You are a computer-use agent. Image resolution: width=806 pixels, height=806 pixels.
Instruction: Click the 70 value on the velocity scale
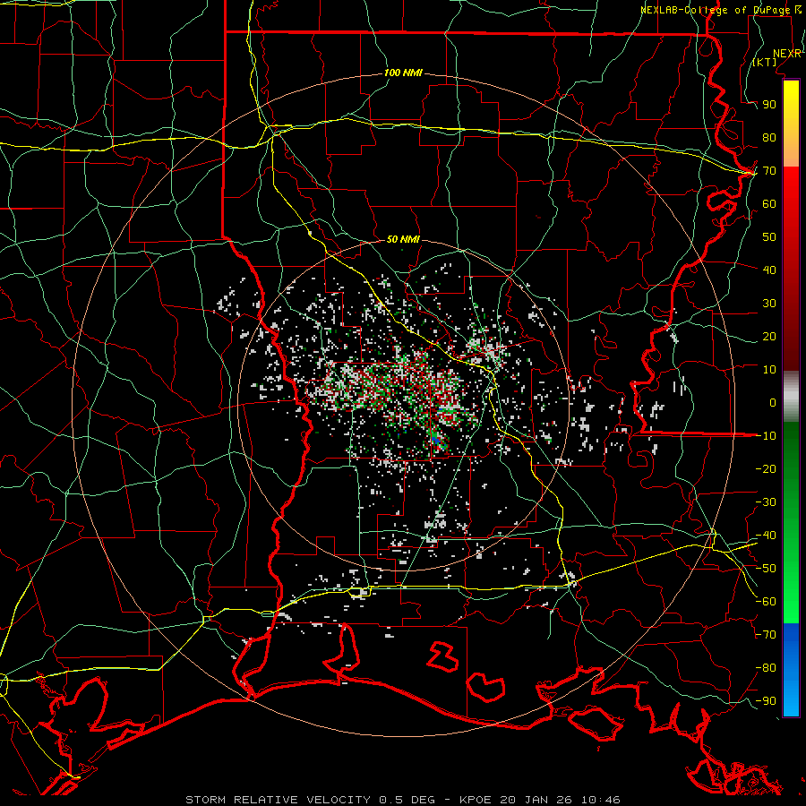click(769, 171)
